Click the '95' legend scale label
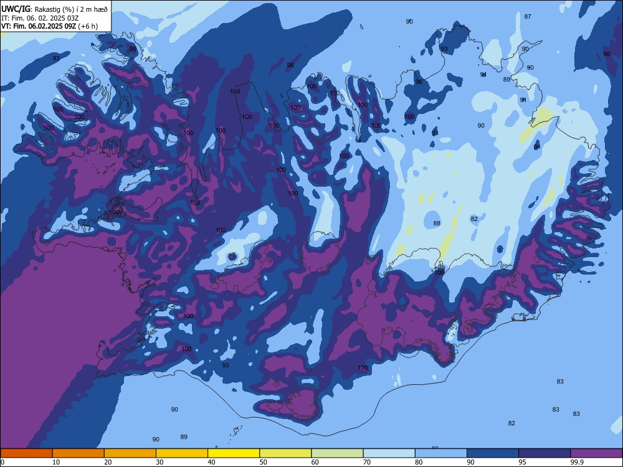The image size is (623, 467). 523,462
